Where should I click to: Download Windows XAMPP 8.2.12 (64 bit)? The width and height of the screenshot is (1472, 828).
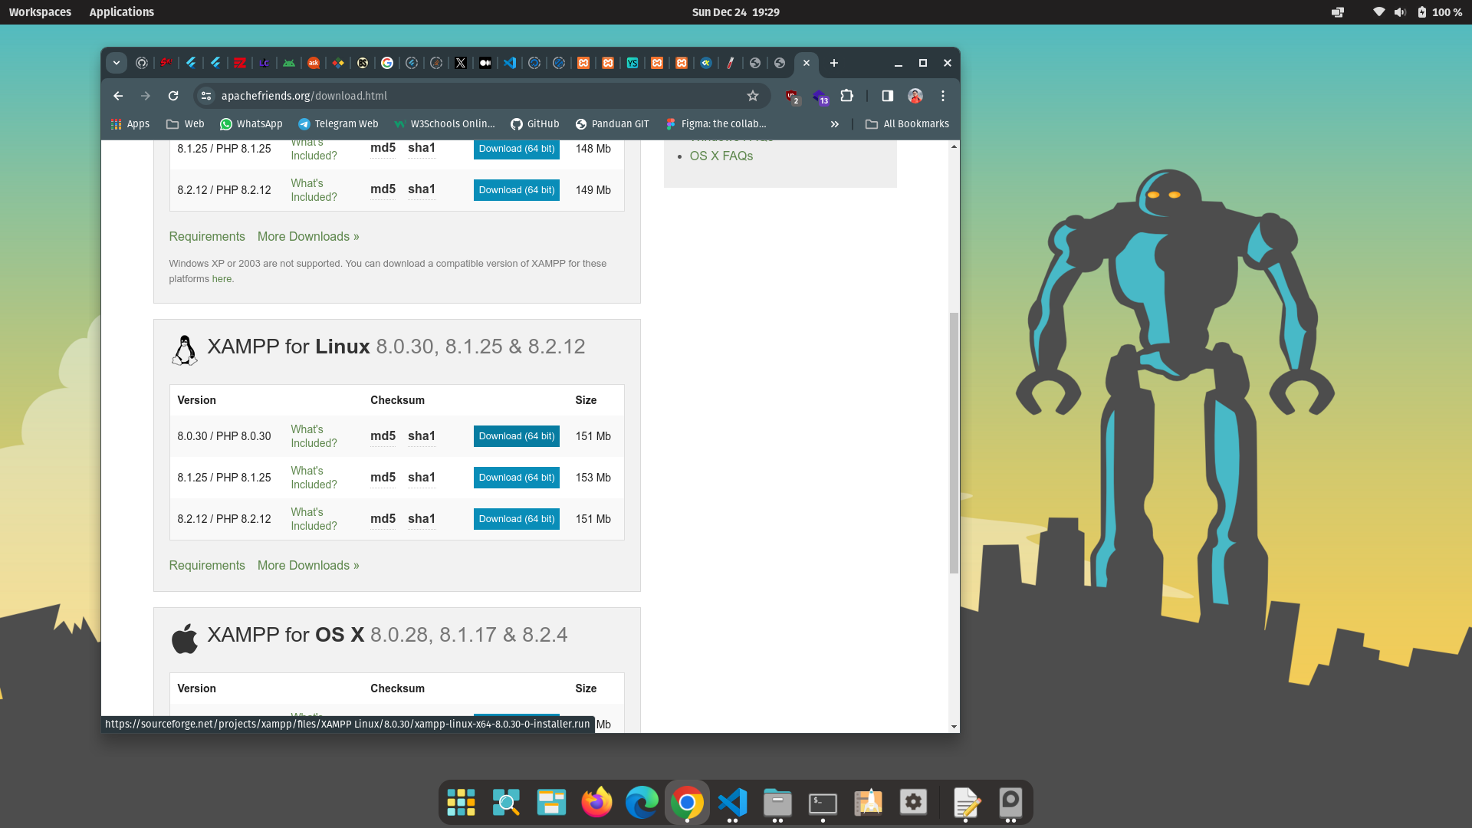click(517, 190)
